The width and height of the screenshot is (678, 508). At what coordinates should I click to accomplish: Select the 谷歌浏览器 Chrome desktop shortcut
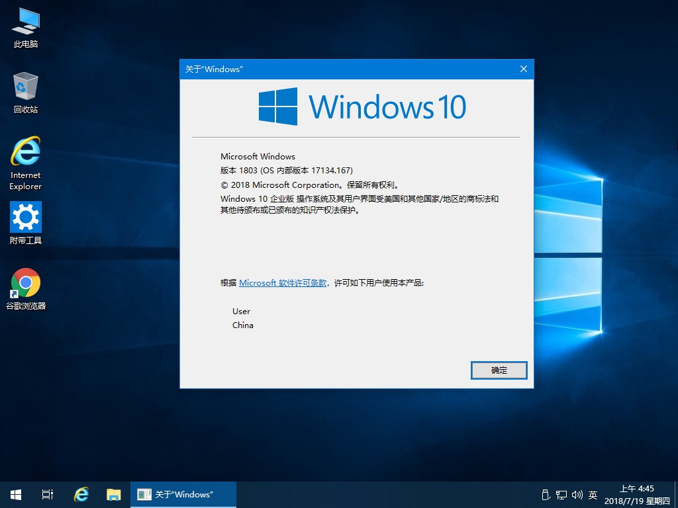pyautogui.click(x=26, y=289)
